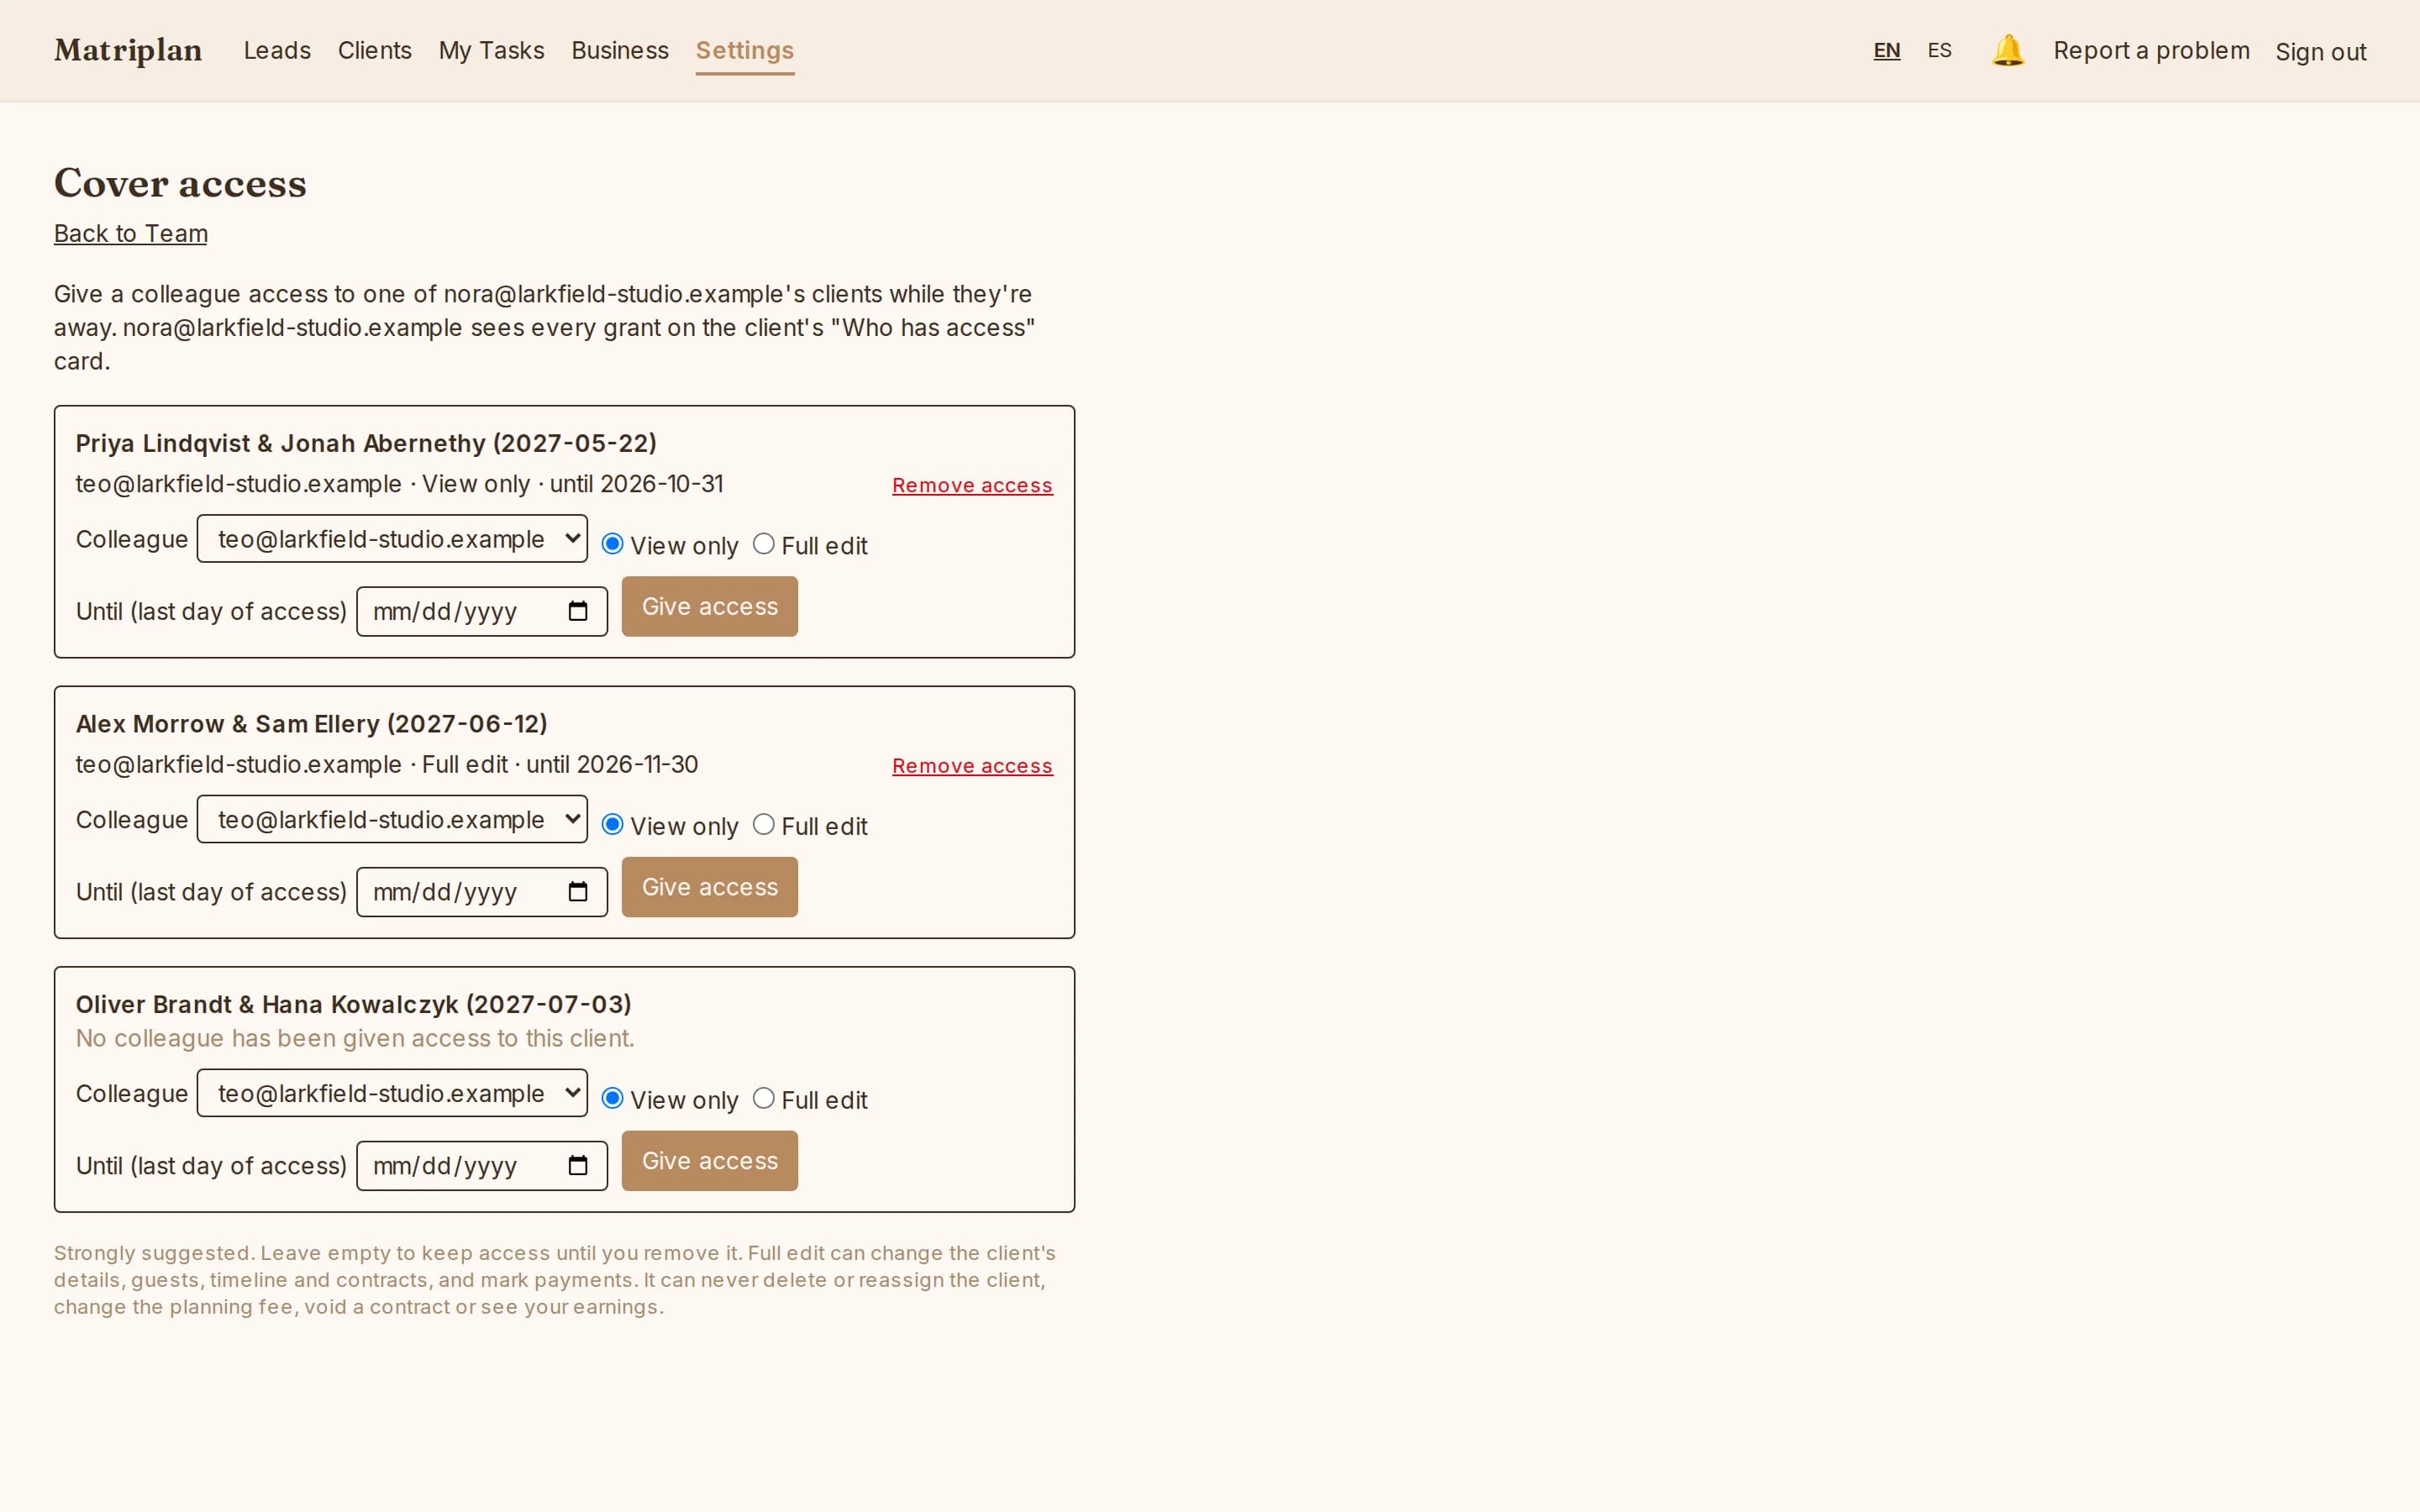Remove access for Priya Lindqvist client
Image resolution: width=2420 pixels, height=1512 pixels.
pos(972,485)
